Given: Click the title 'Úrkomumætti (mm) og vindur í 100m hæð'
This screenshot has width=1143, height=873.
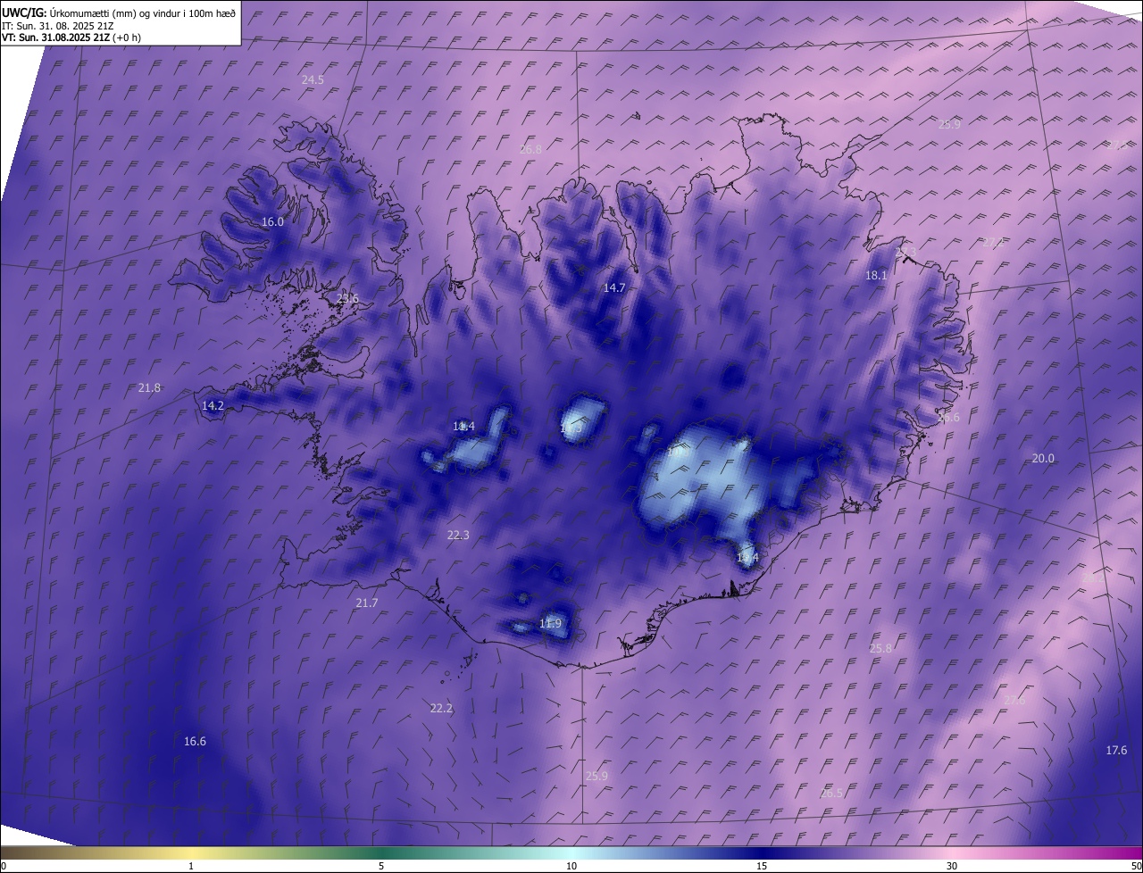Looking at the screenshot, I should point(145,12).
